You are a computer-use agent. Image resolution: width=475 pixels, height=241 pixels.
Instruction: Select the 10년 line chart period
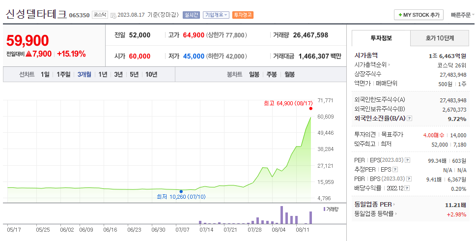click(x=151, y=75)
